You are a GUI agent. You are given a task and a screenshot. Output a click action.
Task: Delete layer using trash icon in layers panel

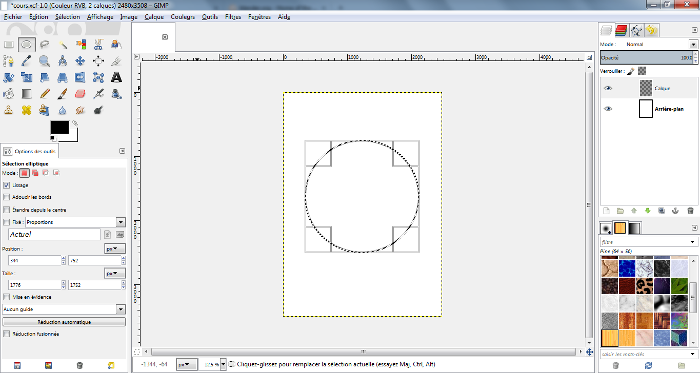tap(690, 211)
